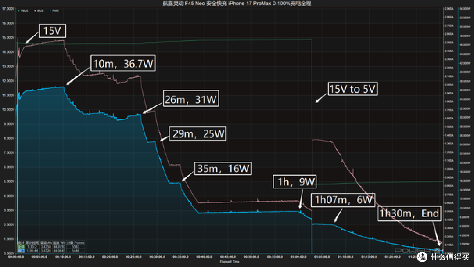Click the Points column header in stats table

75,243
